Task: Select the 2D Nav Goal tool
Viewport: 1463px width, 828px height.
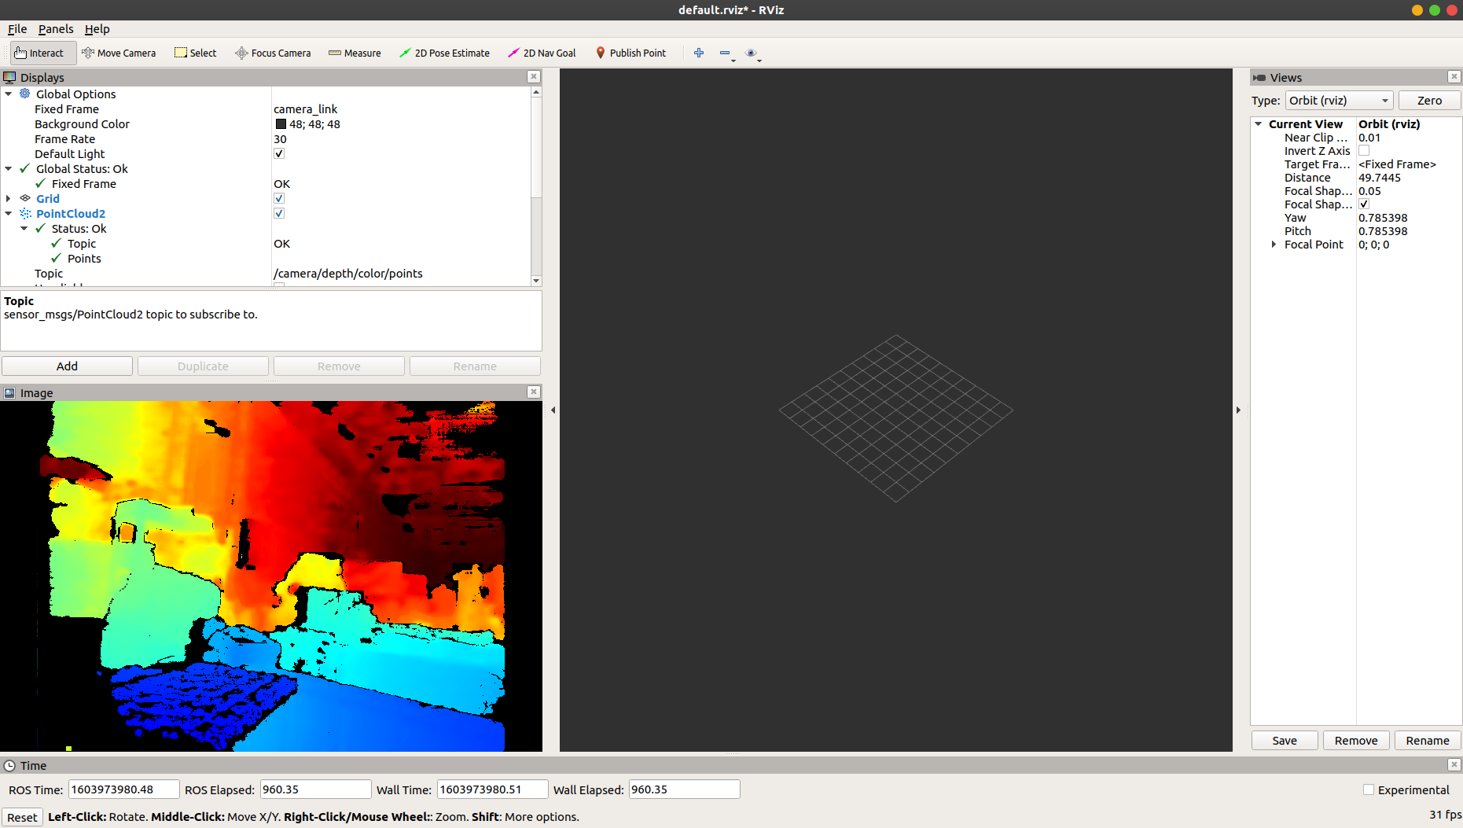Action: click(x=542, y=53)
